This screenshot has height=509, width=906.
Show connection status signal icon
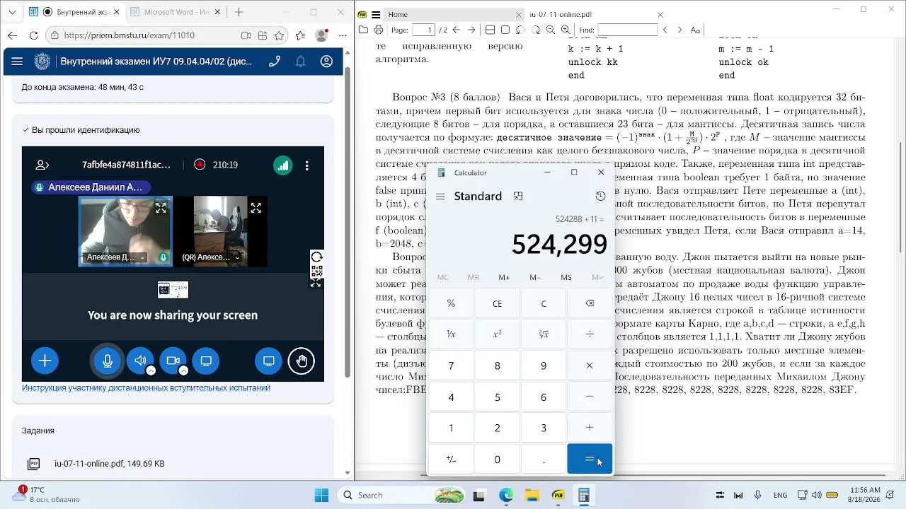[282, 165]
